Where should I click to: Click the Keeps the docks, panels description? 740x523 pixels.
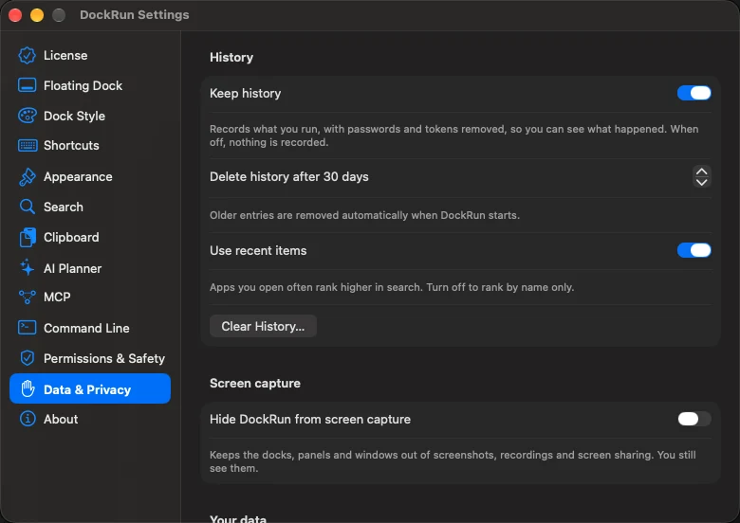pos(453,461)
